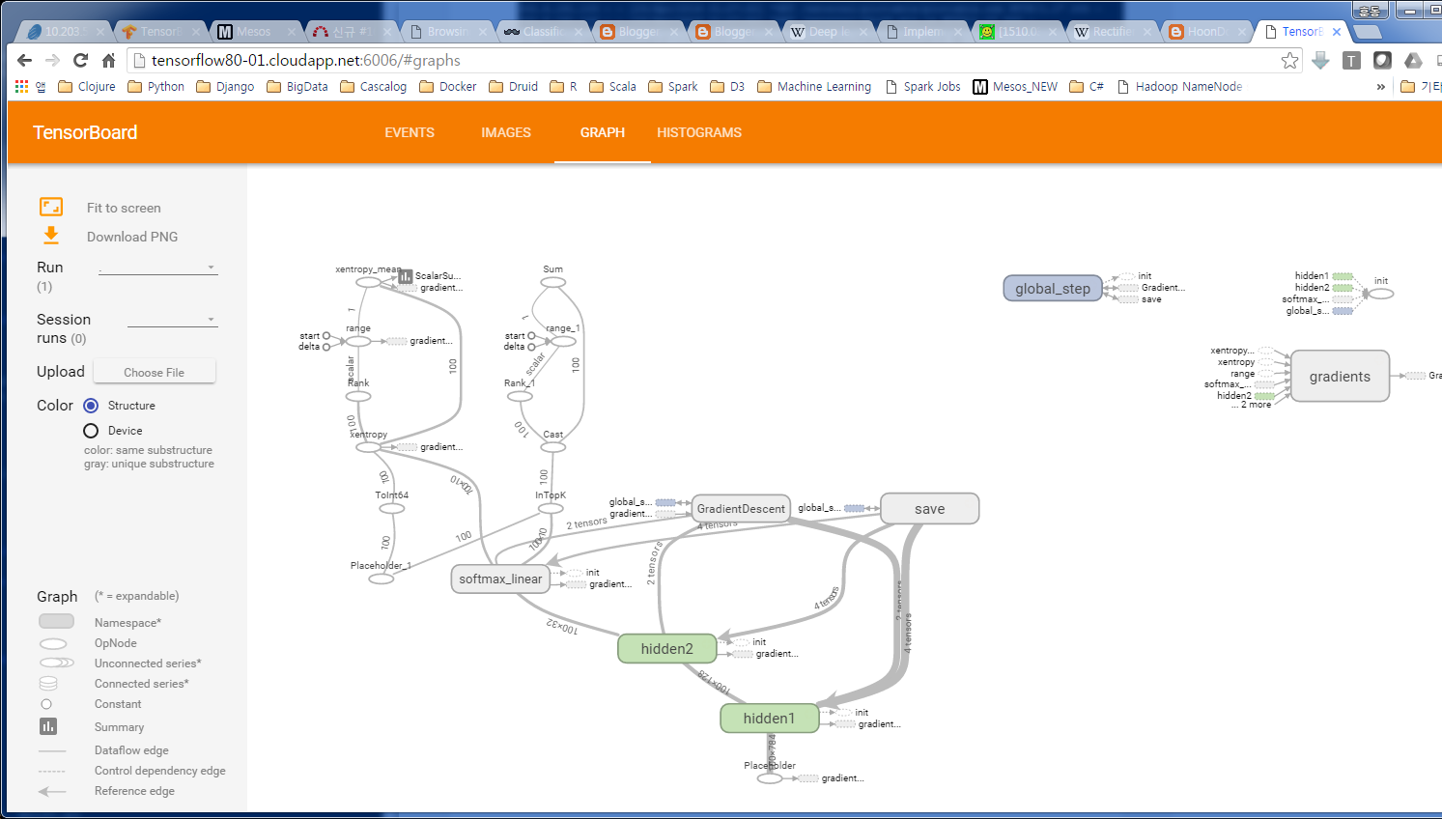This screenshot has width=1442, height=819.
Task: Open the Run dropdown
Action: tap(210, 268)
